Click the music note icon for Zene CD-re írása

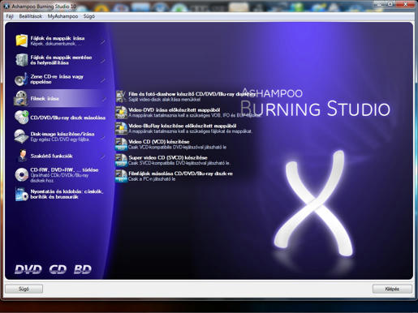(21, 79)
